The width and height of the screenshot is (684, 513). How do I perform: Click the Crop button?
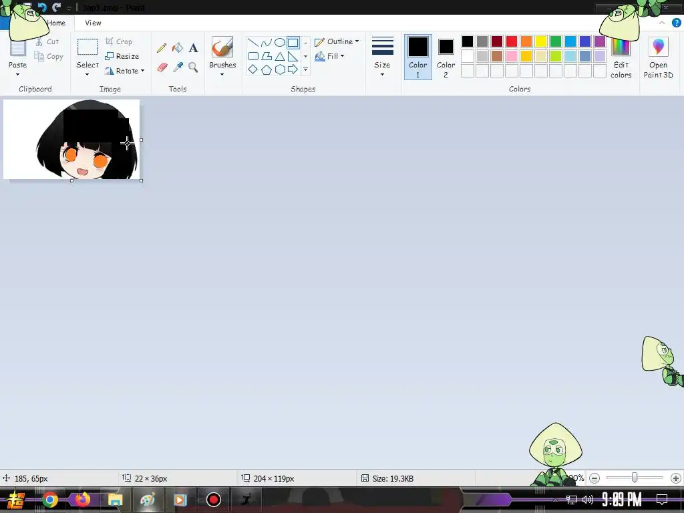pyautogui.click(x=119, y=41)
